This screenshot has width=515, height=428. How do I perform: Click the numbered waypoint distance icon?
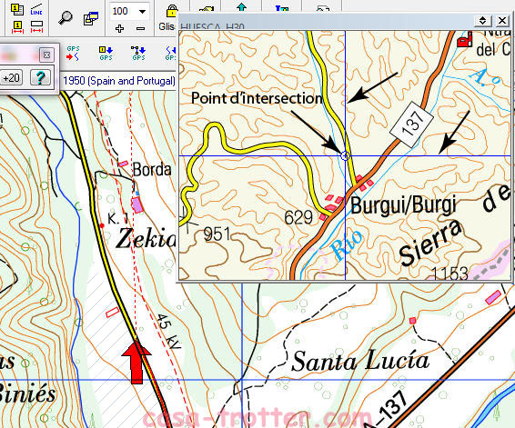click(x=17, y=26)
